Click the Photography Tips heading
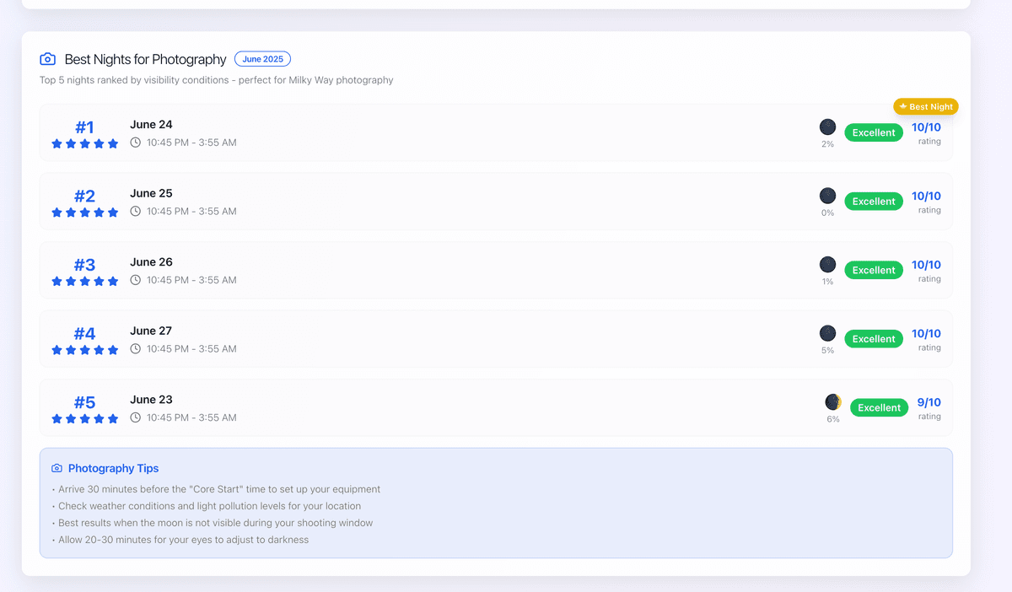Screen dimensions: 1012x592 coord(113,469)
